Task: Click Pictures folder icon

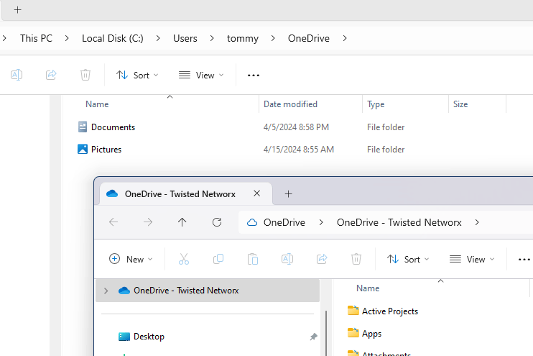Action: 83,149
